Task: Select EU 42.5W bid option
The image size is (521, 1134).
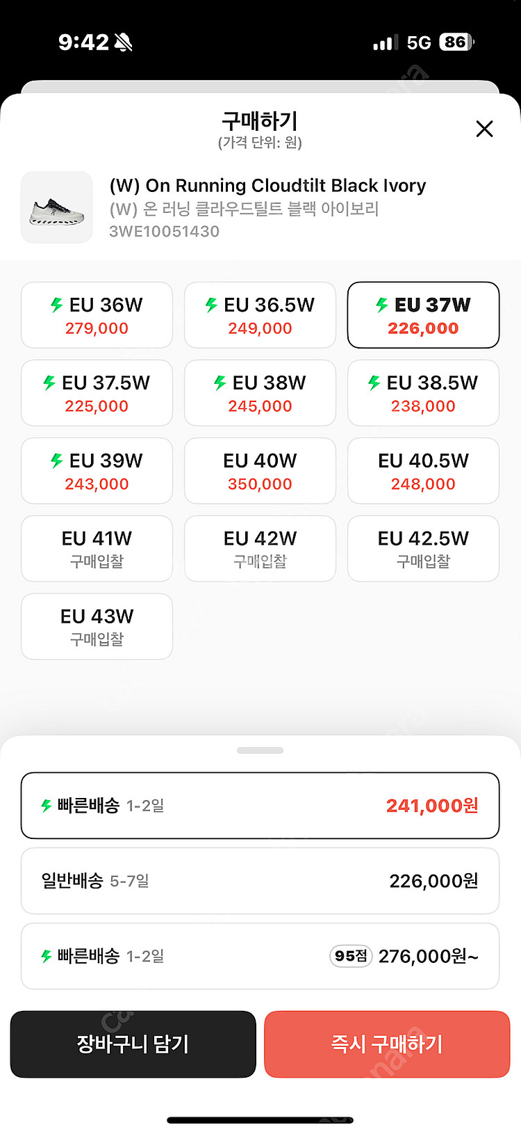Action: pyautogui.click(x=423, y=549)
